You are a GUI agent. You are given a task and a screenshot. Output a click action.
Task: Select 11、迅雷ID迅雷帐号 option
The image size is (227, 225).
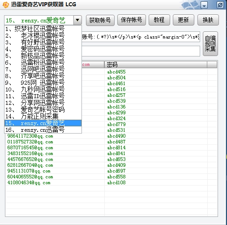pos(43,96)
